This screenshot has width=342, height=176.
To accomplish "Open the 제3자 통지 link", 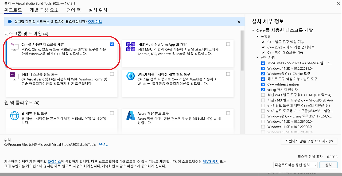I will (x=211, y=162).
